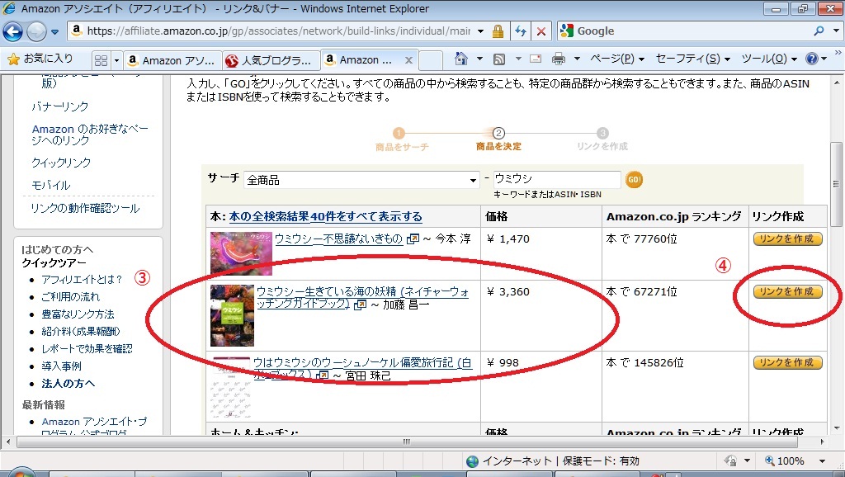Switch to the Amazon アソ... tab
The height and width of the screenshot is (477, 845).
[x=172, y=60]
